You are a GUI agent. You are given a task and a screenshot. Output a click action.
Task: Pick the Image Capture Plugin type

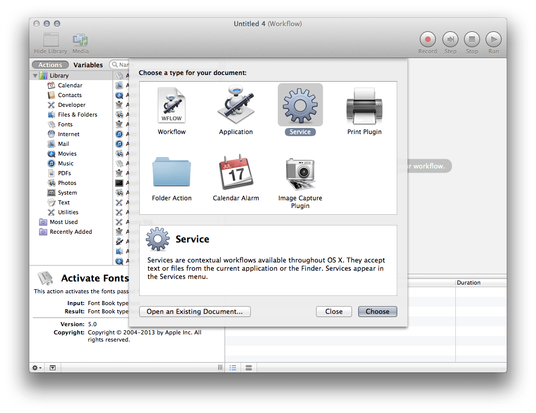click(x=300, y=172)
